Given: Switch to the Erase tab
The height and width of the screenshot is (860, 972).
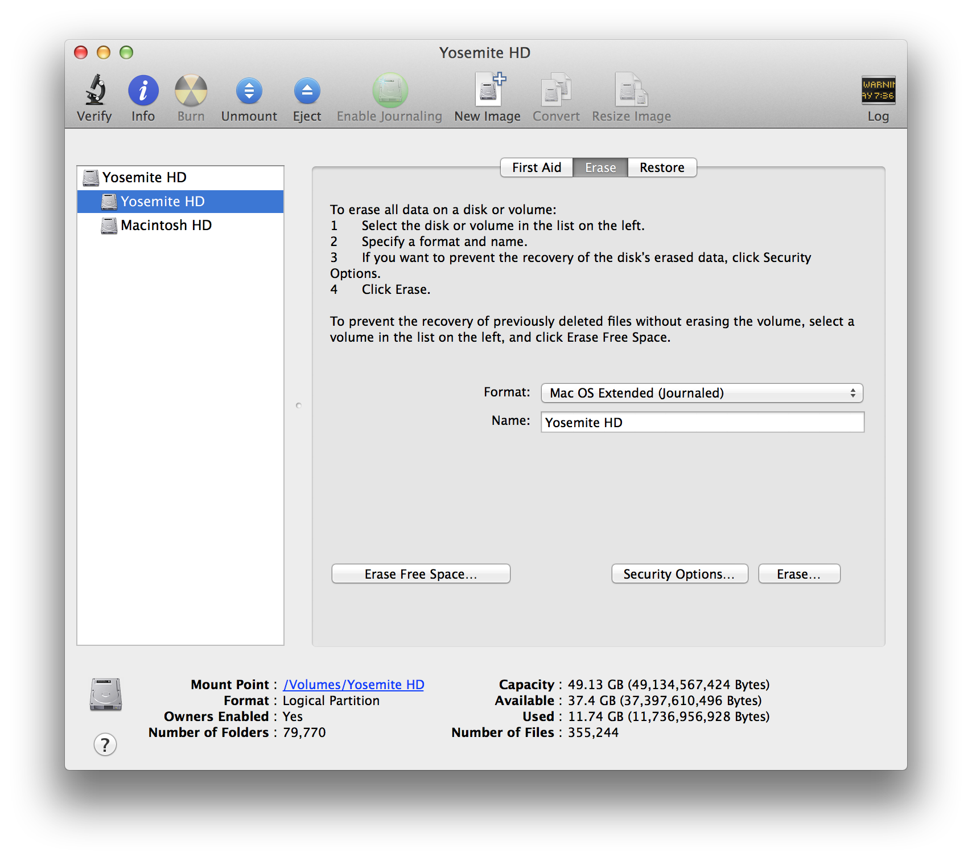Looking at the screenshot, I should [600, 167].
